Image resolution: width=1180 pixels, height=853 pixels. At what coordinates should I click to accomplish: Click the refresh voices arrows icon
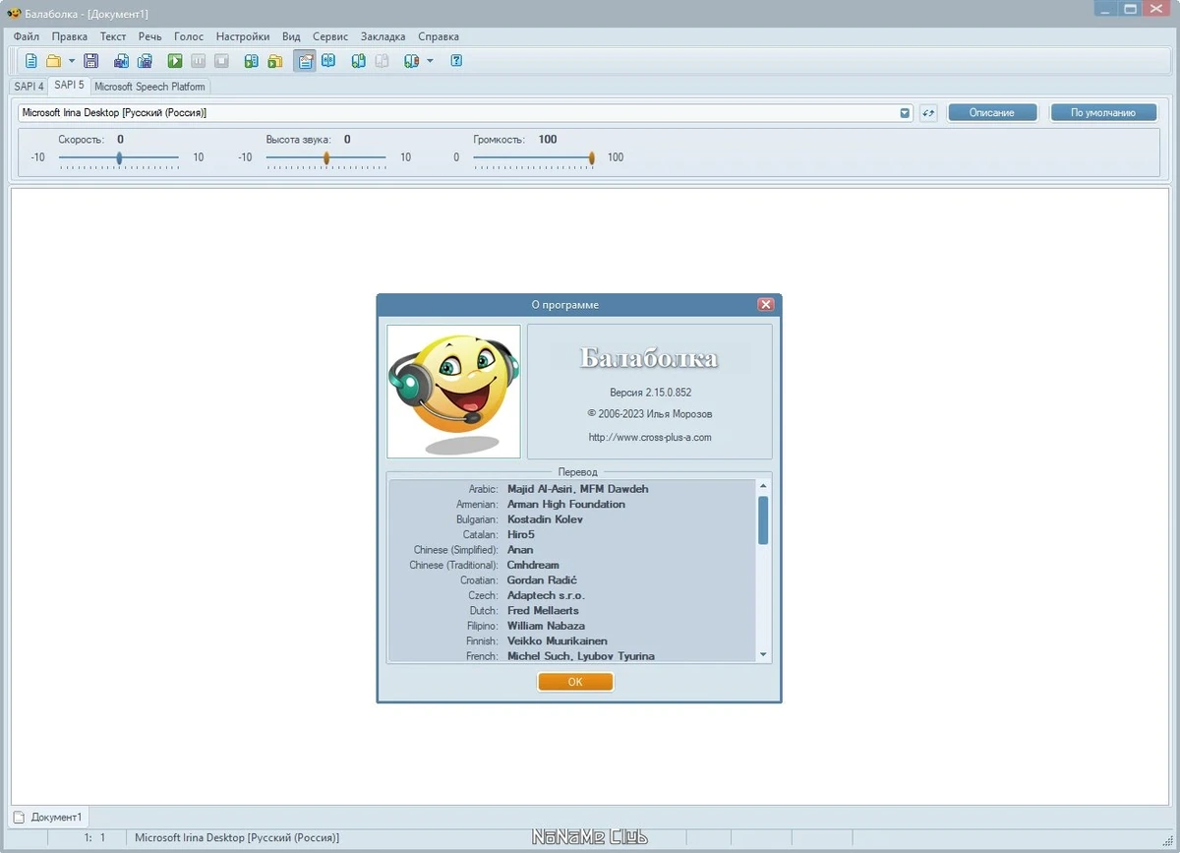tap(928, 113)
